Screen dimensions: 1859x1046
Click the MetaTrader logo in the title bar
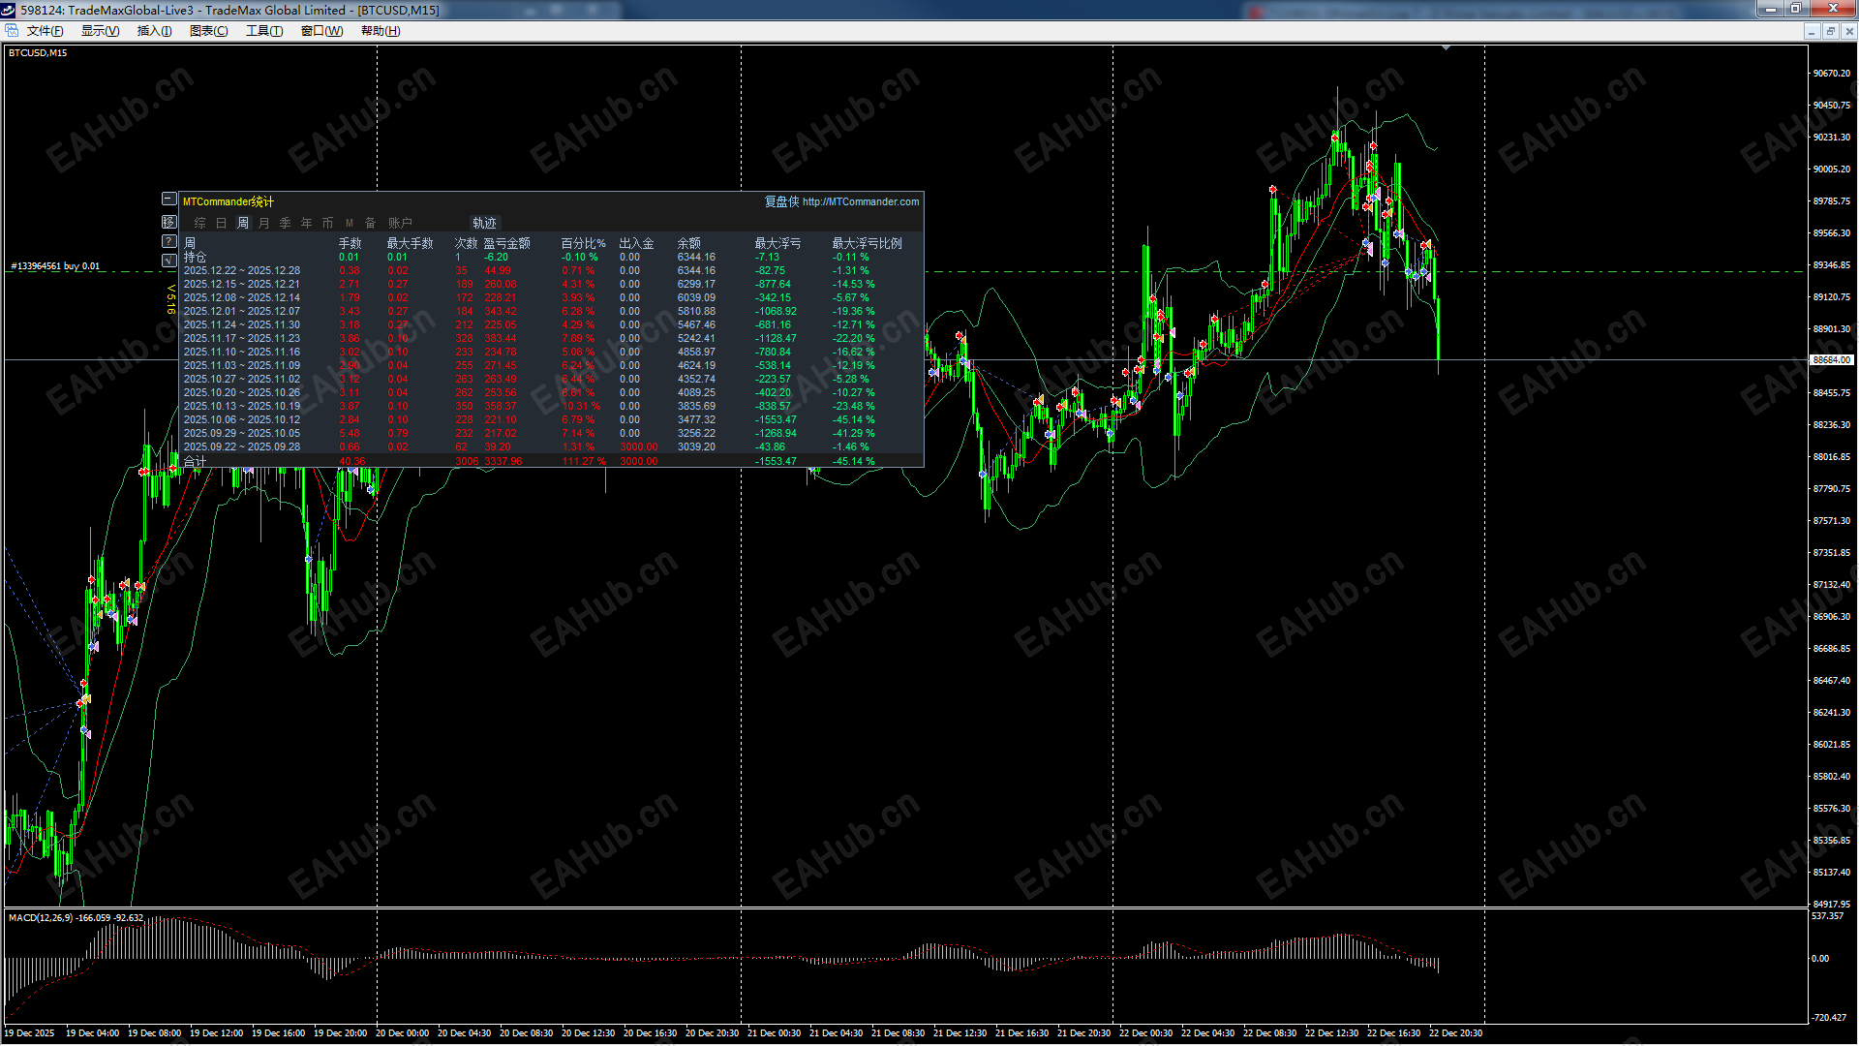tap(8, 10)
